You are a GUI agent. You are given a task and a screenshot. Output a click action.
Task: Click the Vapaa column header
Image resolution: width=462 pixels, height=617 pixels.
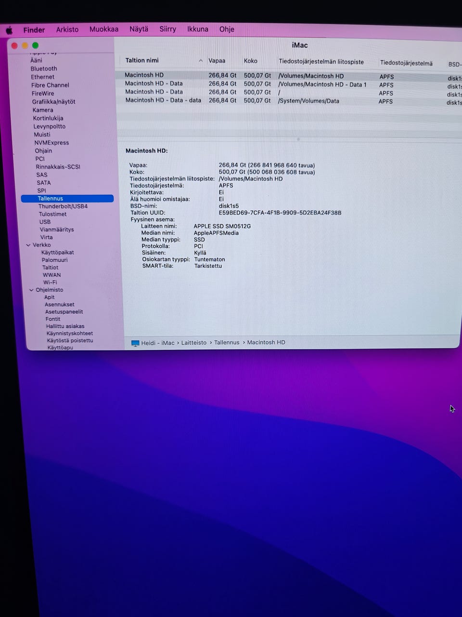217,61
